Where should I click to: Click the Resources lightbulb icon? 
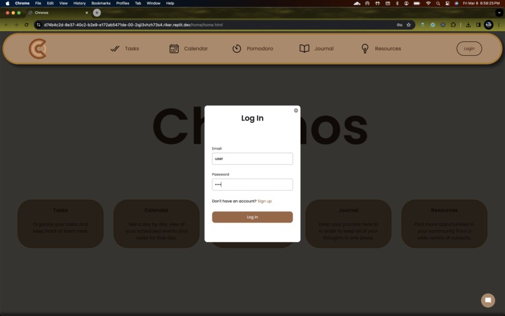(365, 49)
